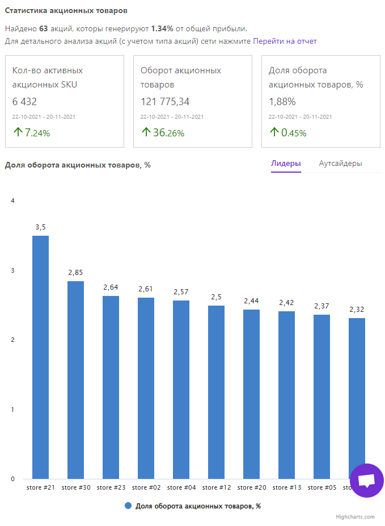Click the green arrow in active SKU card

click(x=18, y=133)
